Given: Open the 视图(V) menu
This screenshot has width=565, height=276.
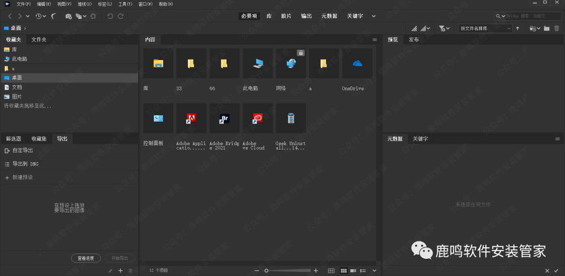Looking at the screenshot, I should click(64, 4).
